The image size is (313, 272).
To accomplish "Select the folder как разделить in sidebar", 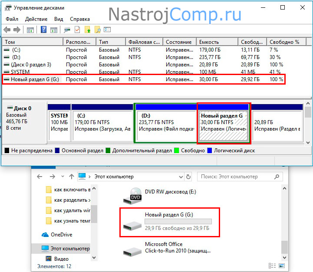I will click(68, 200).
